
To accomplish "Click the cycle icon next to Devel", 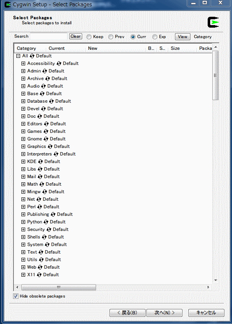I will coord(43,109).
